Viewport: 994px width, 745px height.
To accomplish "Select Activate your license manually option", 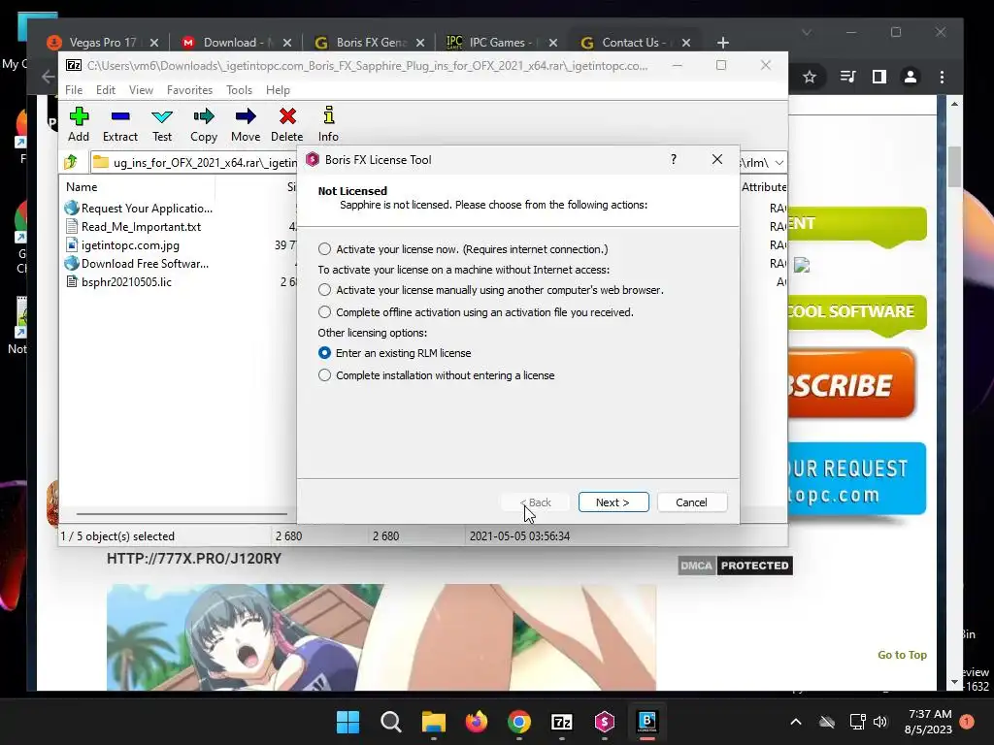I will 324,290.
